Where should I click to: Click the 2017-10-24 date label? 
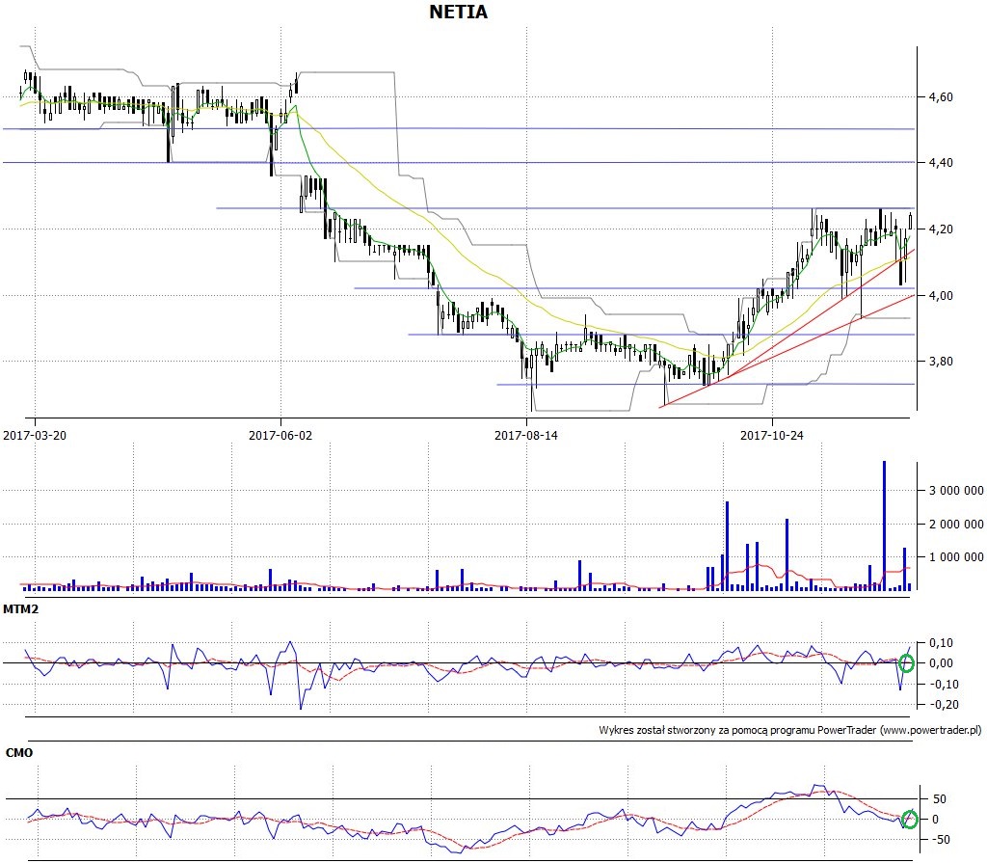click(x=772, y=435)
